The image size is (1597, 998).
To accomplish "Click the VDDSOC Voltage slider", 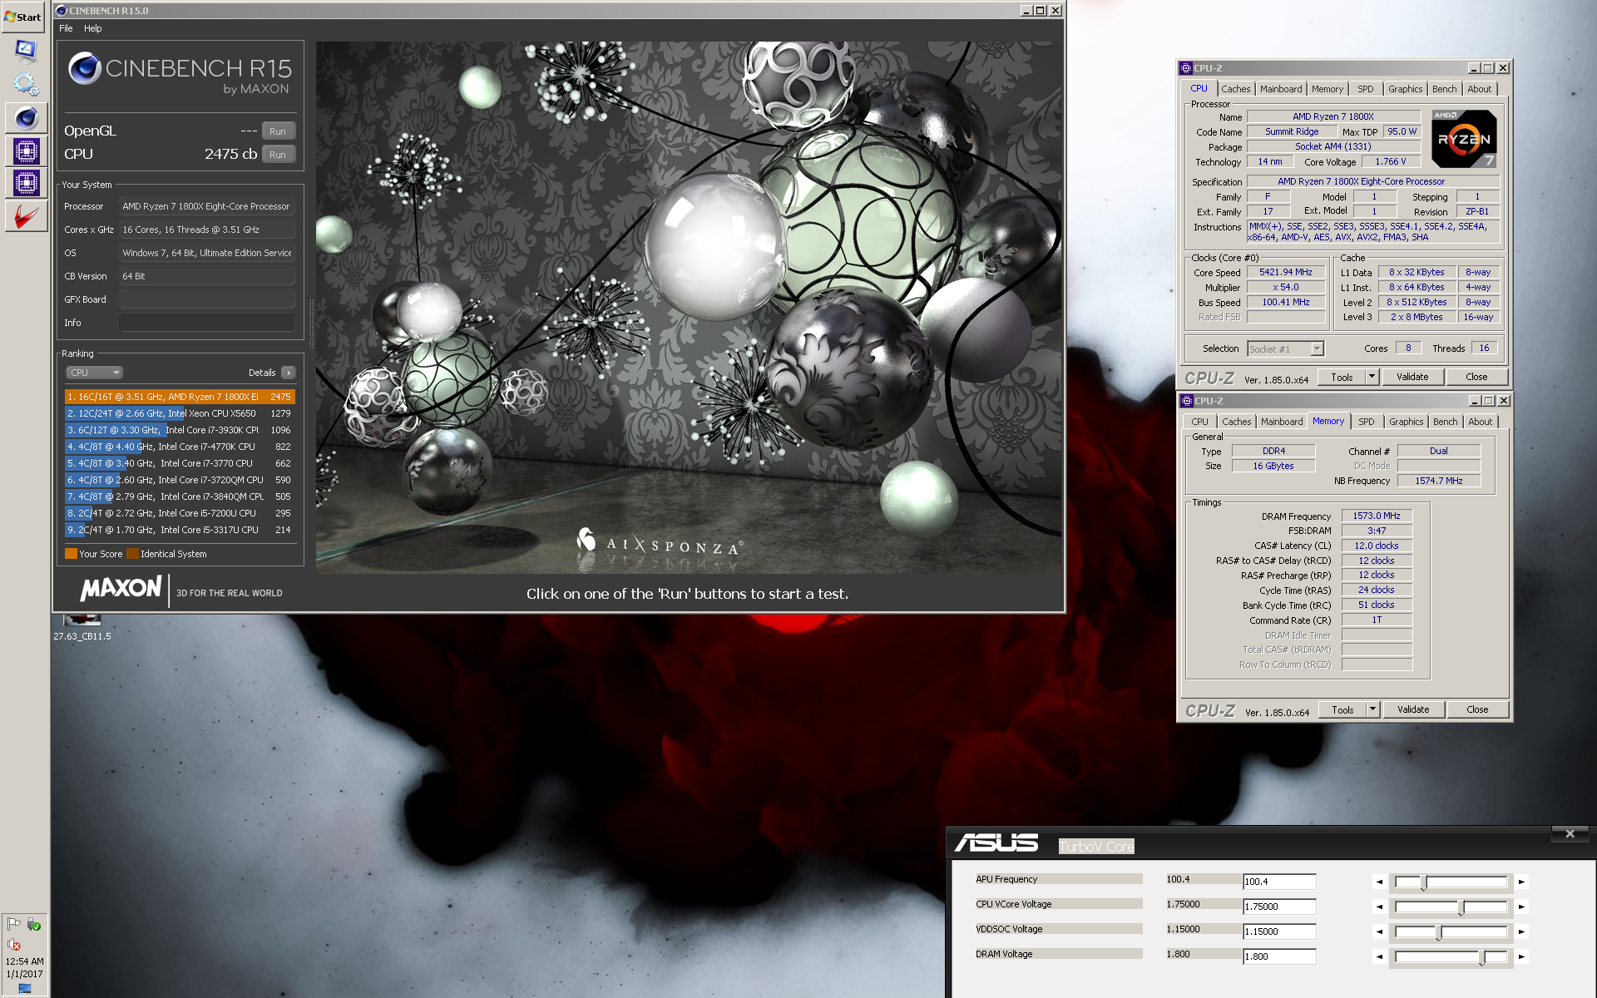I will [1451, 931].
